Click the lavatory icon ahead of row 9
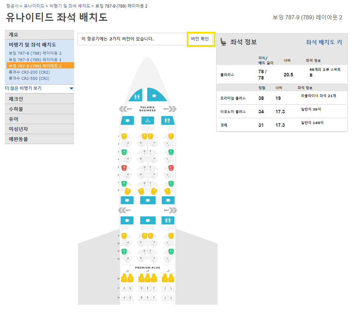The image size is (354, 320). click(x=168, y=220)
